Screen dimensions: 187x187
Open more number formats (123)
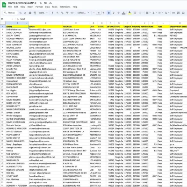pos(72,13)
